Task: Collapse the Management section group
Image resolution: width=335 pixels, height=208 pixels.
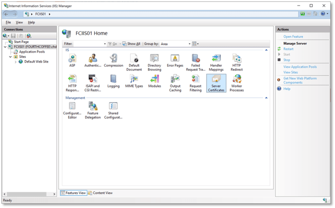Action: (266, 98)
